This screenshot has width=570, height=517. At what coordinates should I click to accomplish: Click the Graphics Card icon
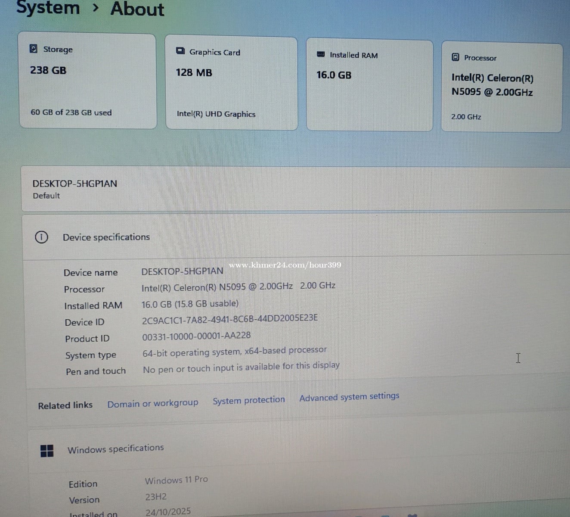[x=180, y=51]
